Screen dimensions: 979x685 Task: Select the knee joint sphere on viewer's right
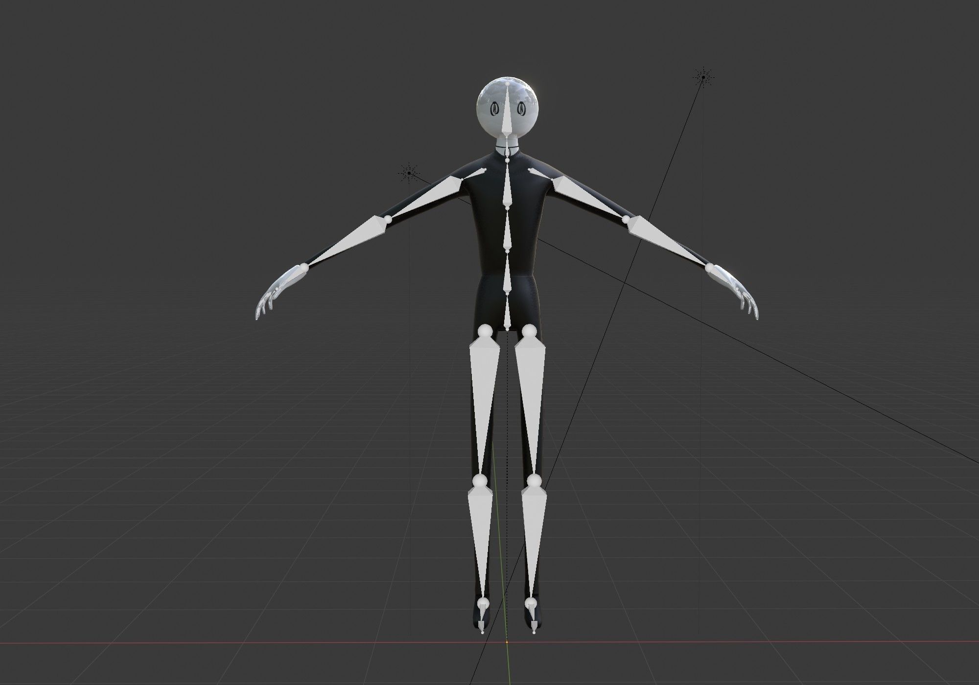(535, 480)
